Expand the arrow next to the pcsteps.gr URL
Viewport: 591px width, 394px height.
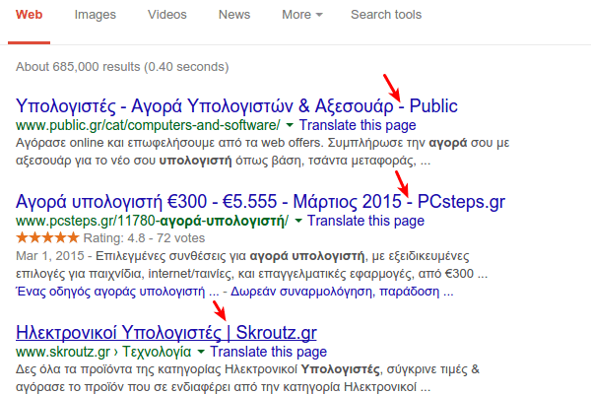point(298,221)
